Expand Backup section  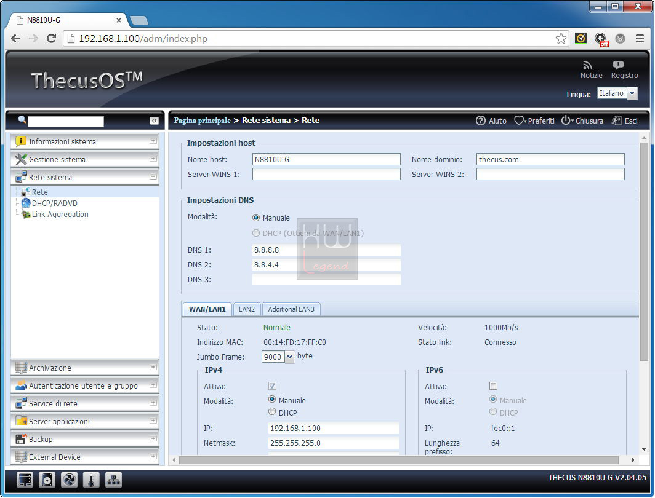pyautogui.click(x=85, y=439)
